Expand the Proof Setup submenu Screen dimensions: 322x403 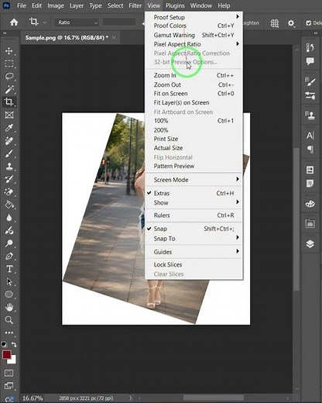point(194,17)
